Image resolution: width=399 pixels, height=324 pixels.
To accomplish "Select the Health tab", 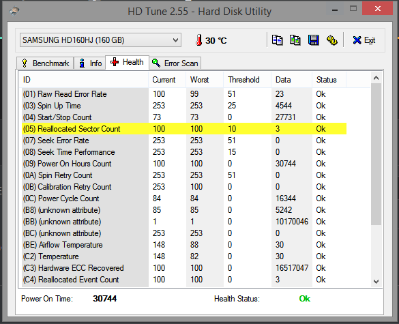I will [x=128, y=62].
